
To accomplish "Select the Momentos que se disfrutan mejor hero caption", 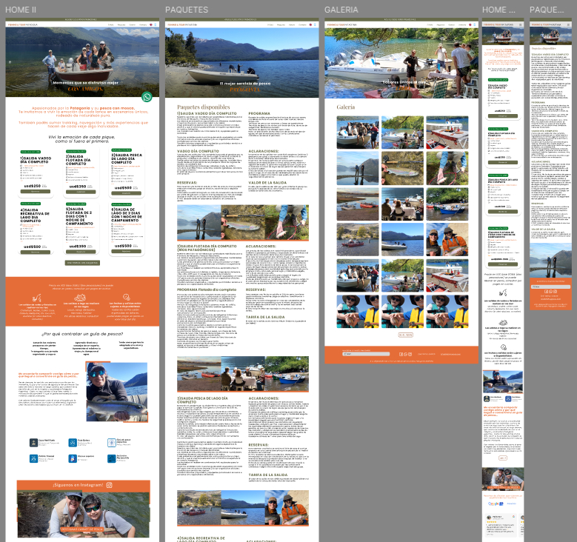I will tap(85, 83).
